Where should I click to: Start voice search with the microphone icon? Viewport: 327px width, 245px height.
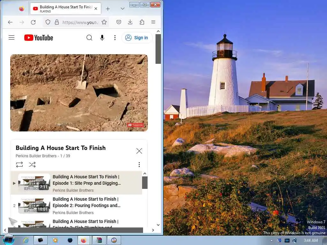pyautogui.click(x=102, y=38)
